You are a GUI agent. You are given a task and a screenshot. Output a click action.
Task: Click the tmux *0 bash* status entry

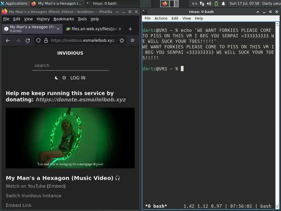156,206
